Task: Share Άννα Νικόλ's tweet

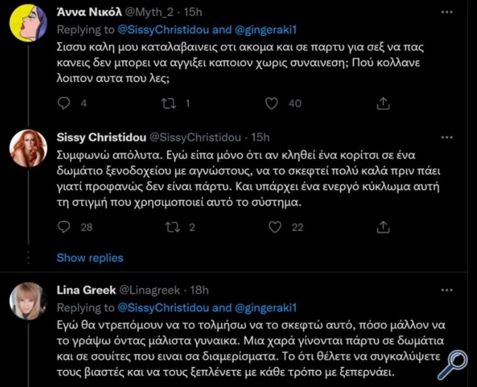Action: pos(383,104)
